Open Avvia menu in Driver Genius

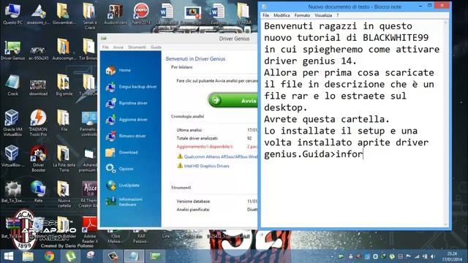click(x=118, y=47)
